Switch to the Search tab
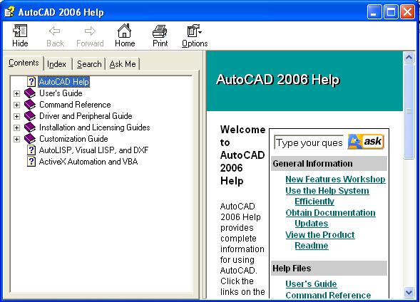Viewport: 420px width, 302px height. point(89,64)
